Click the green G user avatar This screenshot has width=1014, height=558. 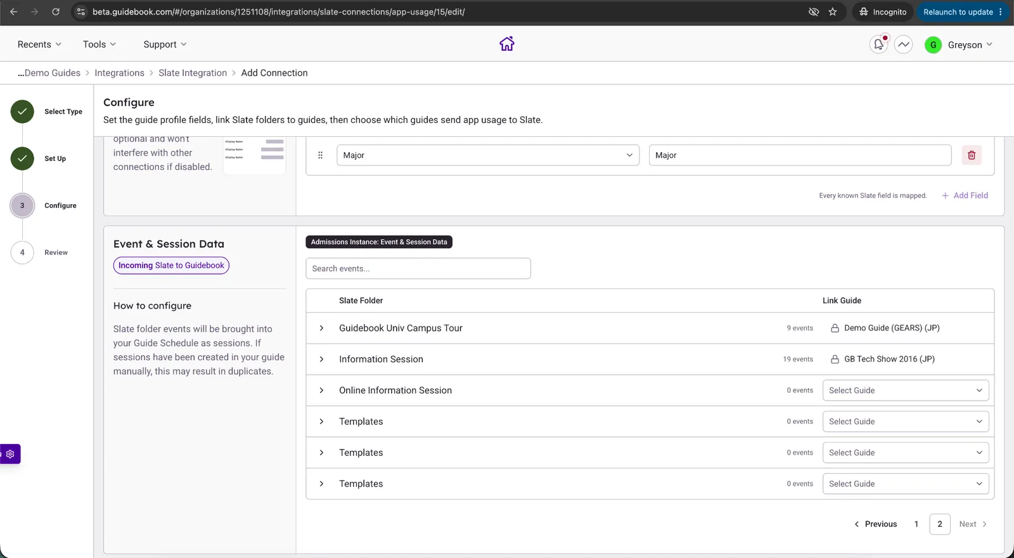[933, 44]
